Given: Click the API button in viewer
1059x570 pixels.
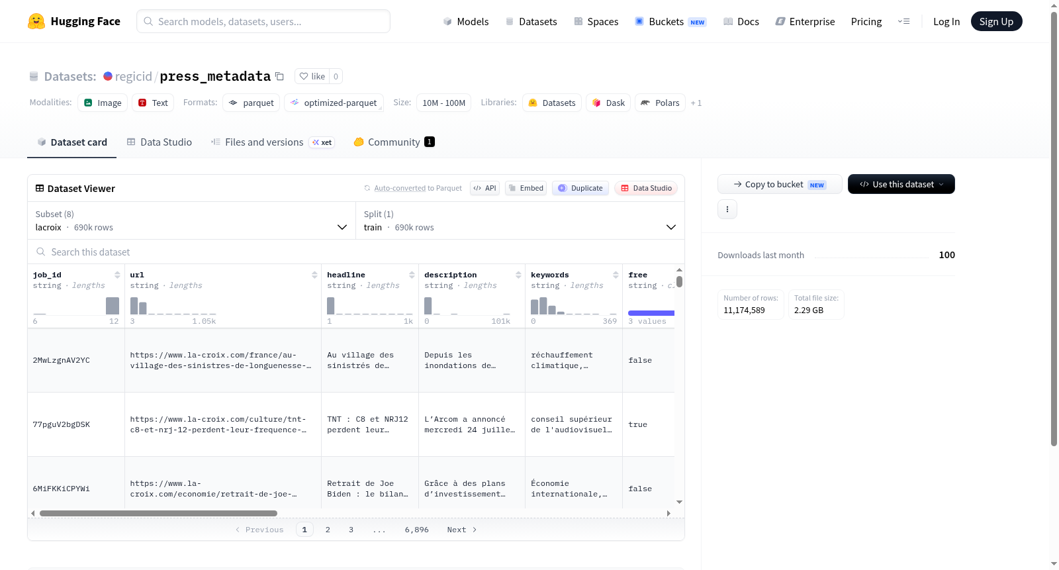Looking at the screenshot, I should coord(484,188).
